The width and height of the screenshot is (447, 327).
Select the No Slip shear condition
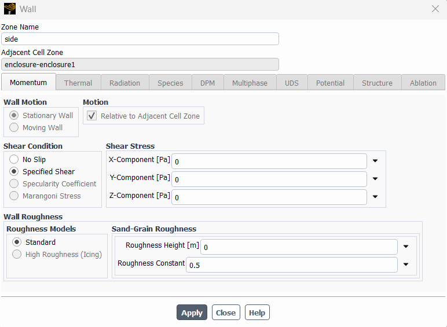coord(14,160)
